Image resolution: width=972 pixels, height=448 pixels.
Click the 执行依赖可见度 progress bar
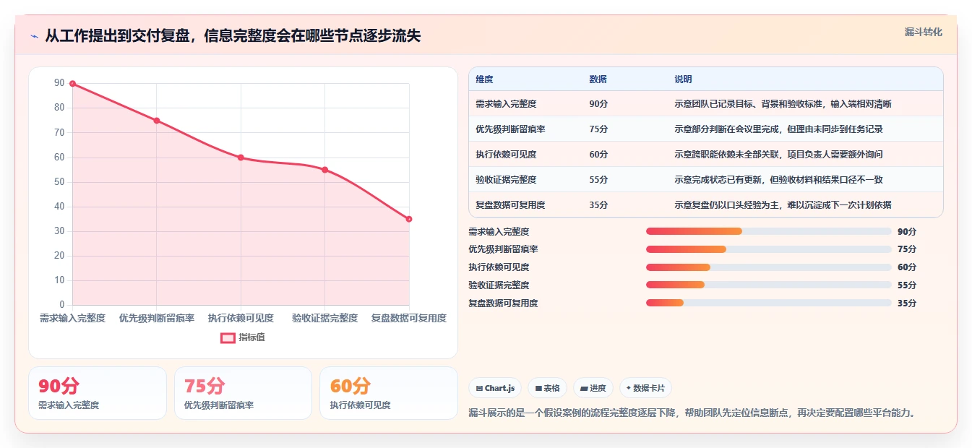(x=768, y=267)
